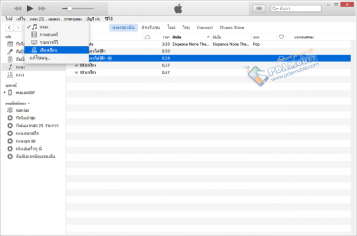
Task: Click the search input field
Action: click(x=296, y=8)
